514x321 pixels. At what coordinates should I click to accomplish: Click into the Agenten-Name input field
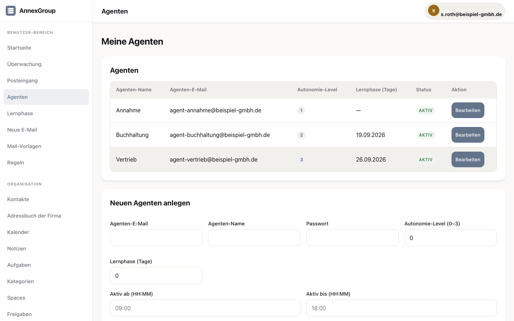pos(254,238)
